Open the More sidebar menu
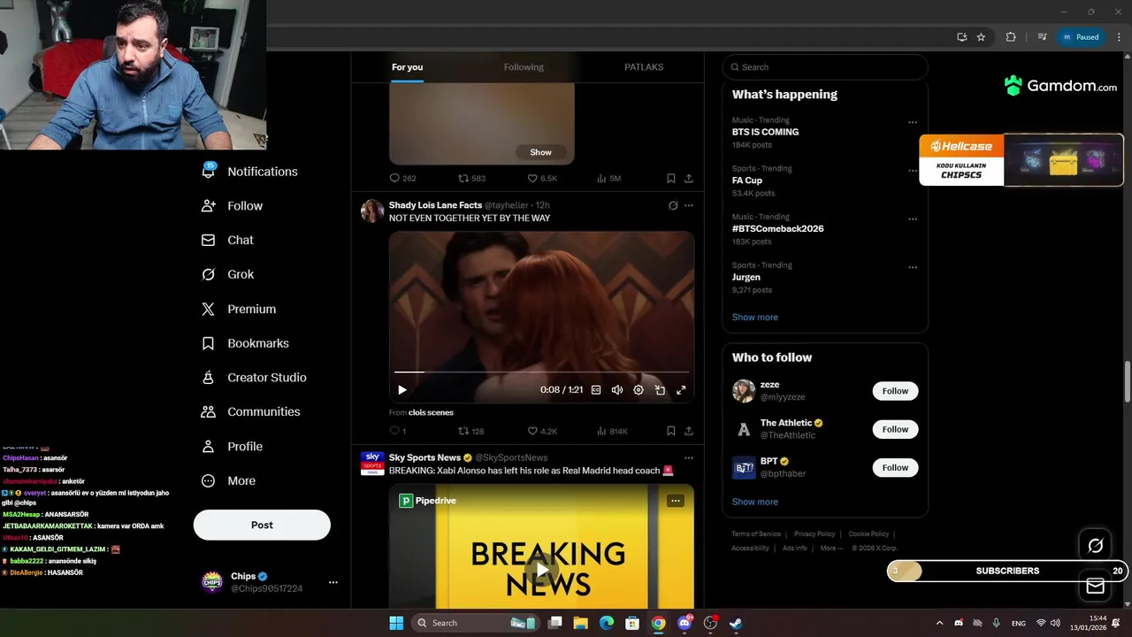This screenshot has height=637, width=1132. [228, 480]
